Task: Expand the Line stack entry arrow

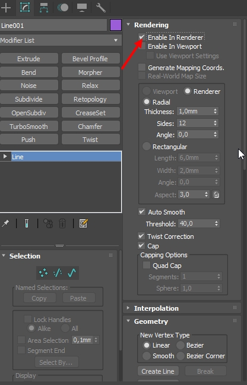Action: pyautogui.click(x=5, y=156)
